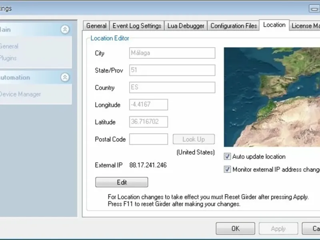Click the City input field

(x=172, y=53)
